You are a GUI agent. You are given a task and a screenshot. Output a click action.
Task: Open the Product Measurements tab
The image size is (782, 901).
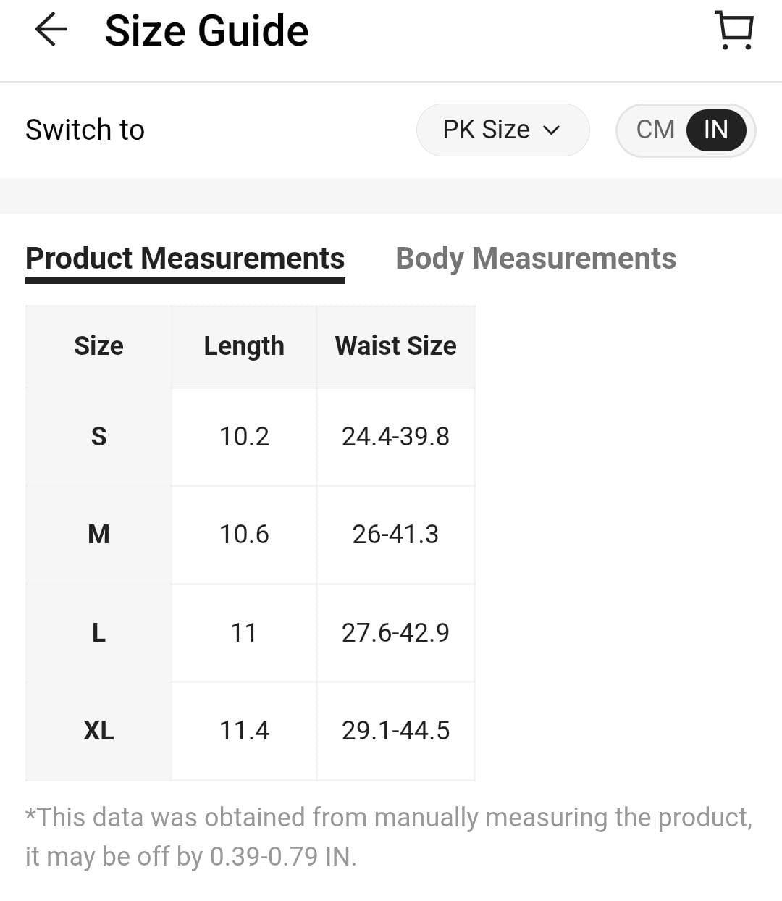point(185,259)
